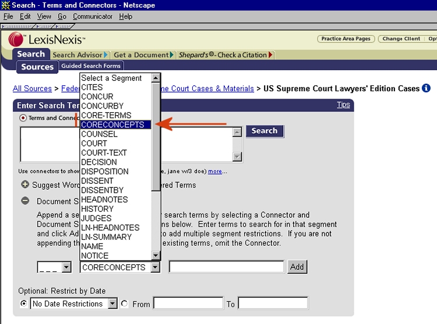The image size is (437, 324).
Task: Click segment list scroll up arrow
Action: tap(156, 78)
